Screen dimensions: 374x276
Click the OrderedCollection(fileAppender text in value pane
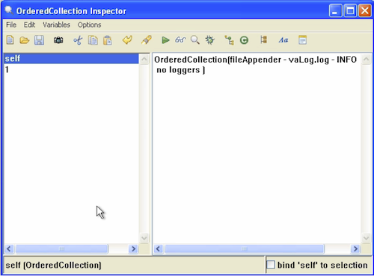point(218,60)
